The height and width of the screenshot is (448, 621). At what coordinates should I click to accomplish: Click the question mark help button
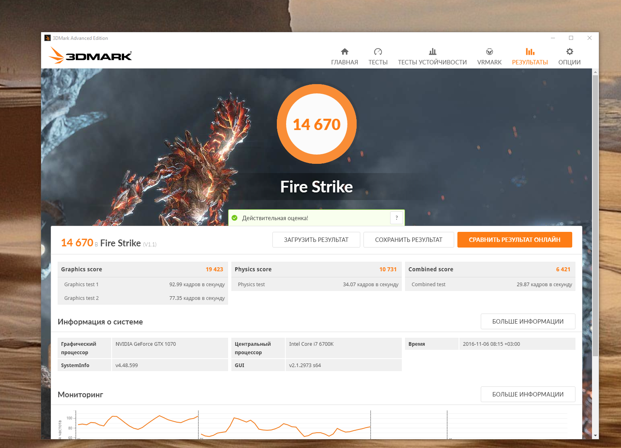(x=397, y=218)
